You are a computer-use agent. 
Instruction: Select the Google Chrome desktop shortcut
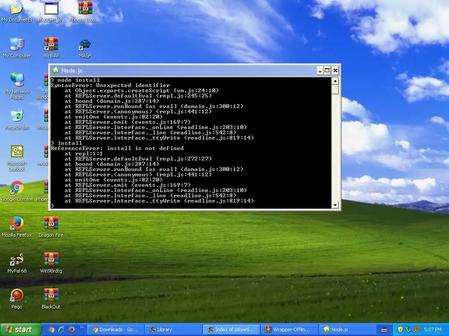coord(17,191)
